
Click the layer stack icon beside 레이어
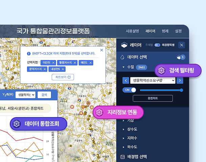point(124,45)
